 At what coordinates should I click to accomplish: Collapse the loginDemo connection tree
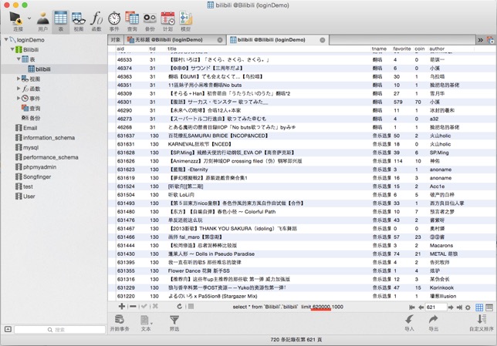6,39
